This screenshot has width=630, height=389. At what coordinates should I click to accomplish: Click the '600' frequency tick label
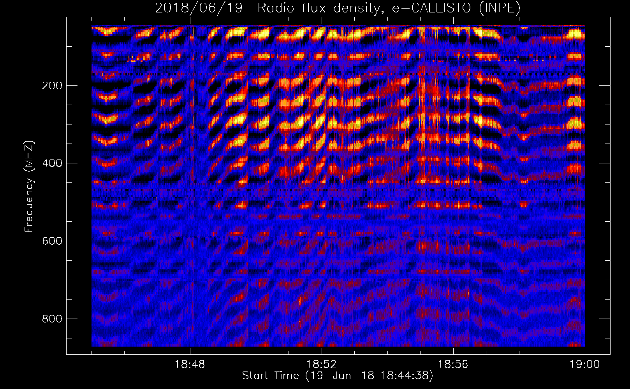52,241
